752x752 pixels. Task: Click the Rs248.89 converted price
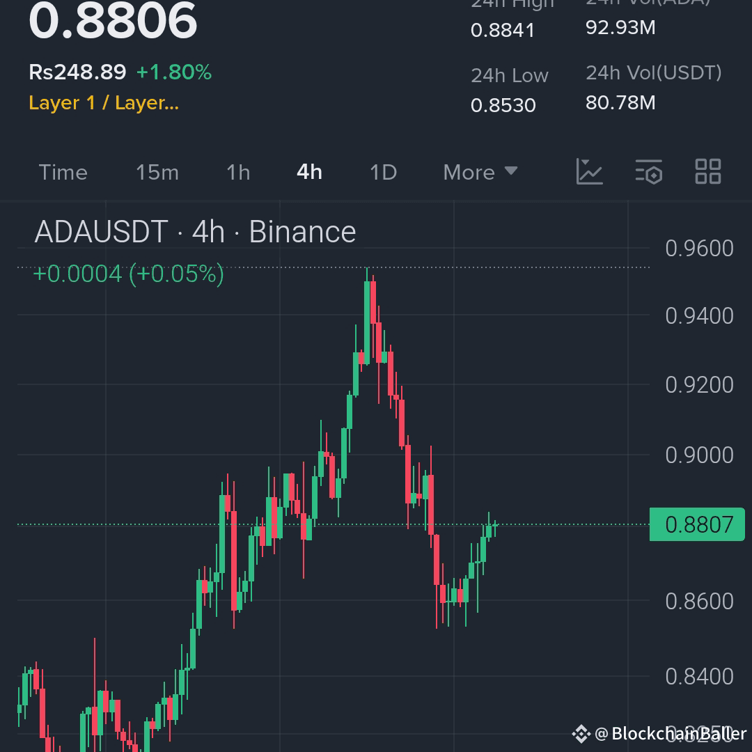pyautogui.click(x=77, y=72)
